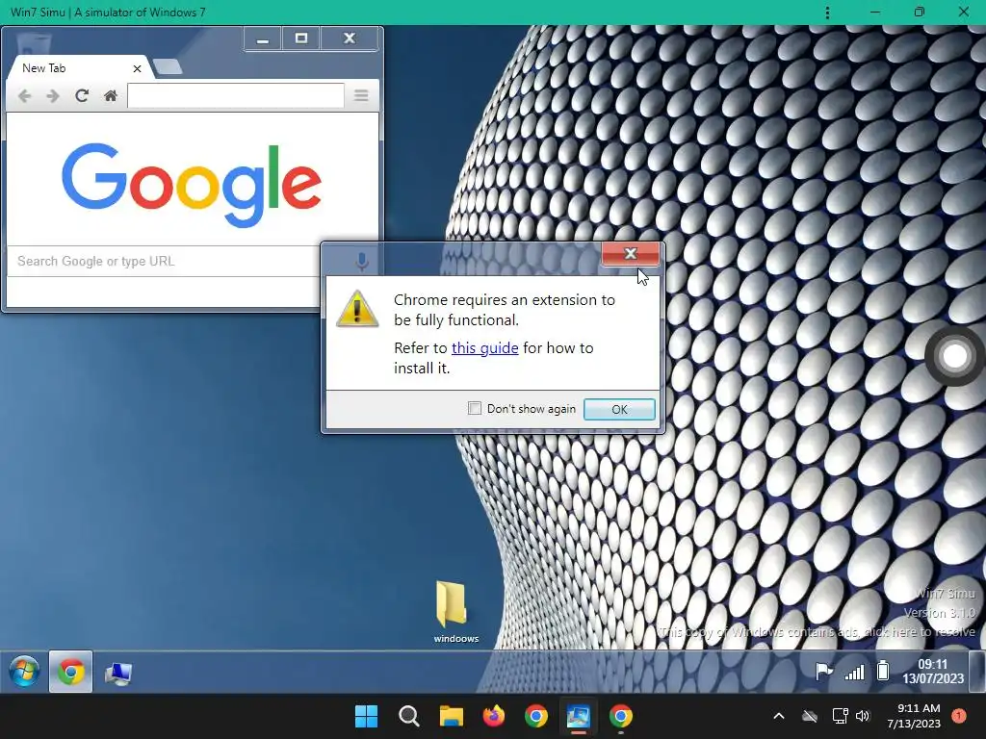Switch to Win7 Simu app on host taskbar

click(578, 716)
